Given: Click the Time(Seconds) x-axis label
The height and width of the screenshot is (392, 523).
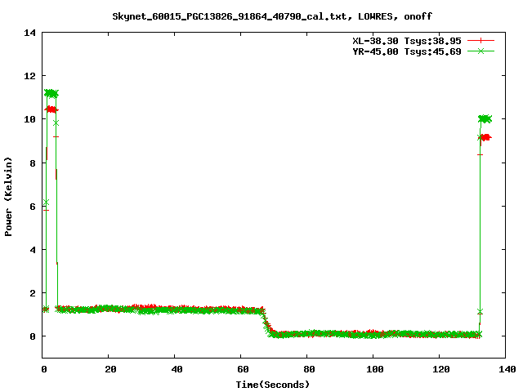Looking at the screenshot, I should tap(272, 385).
